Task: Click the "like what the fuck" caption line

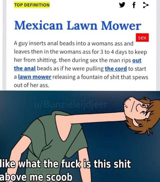Action: 65,164
